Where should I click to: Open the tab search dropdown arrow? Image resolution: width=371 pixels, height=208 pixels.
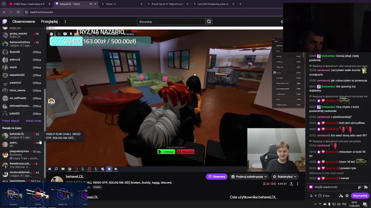pyautogui.click(x=4, y=4)
